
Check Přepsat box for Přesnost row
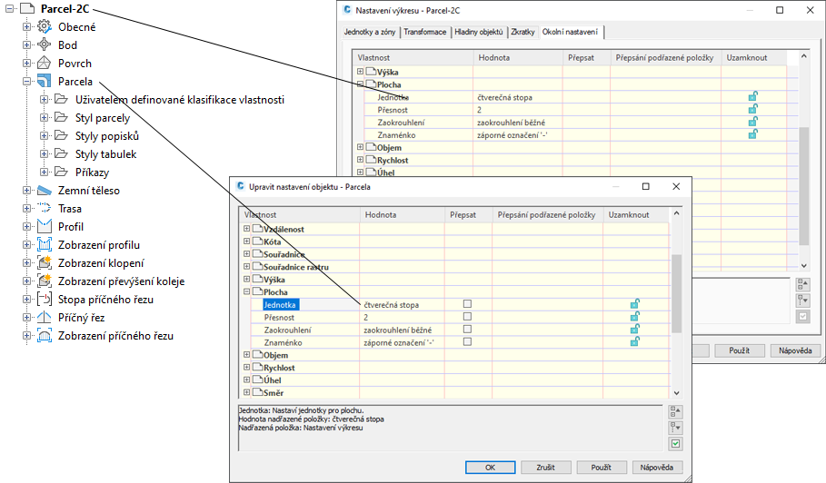pos(467,317)
